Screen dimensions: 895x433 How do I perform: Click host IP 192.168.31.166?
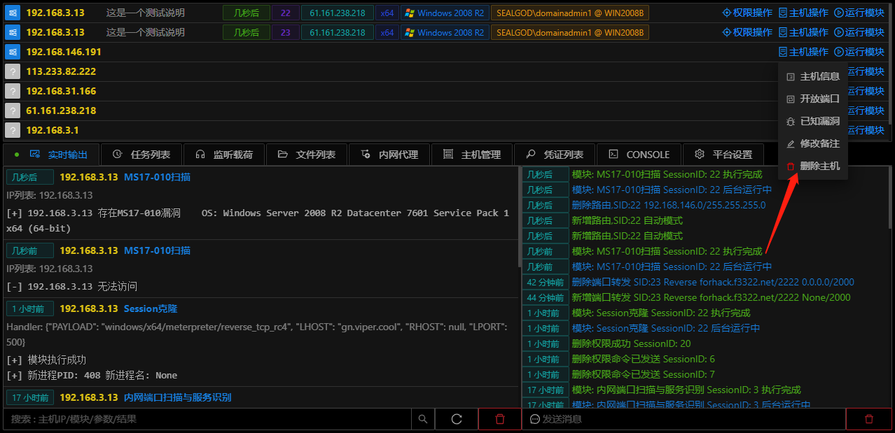[61, 91]
